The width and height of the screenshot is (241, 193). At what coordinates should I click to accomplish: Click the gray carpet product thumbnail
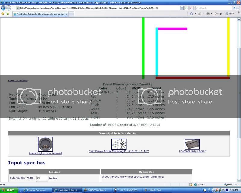pos(192,144)
